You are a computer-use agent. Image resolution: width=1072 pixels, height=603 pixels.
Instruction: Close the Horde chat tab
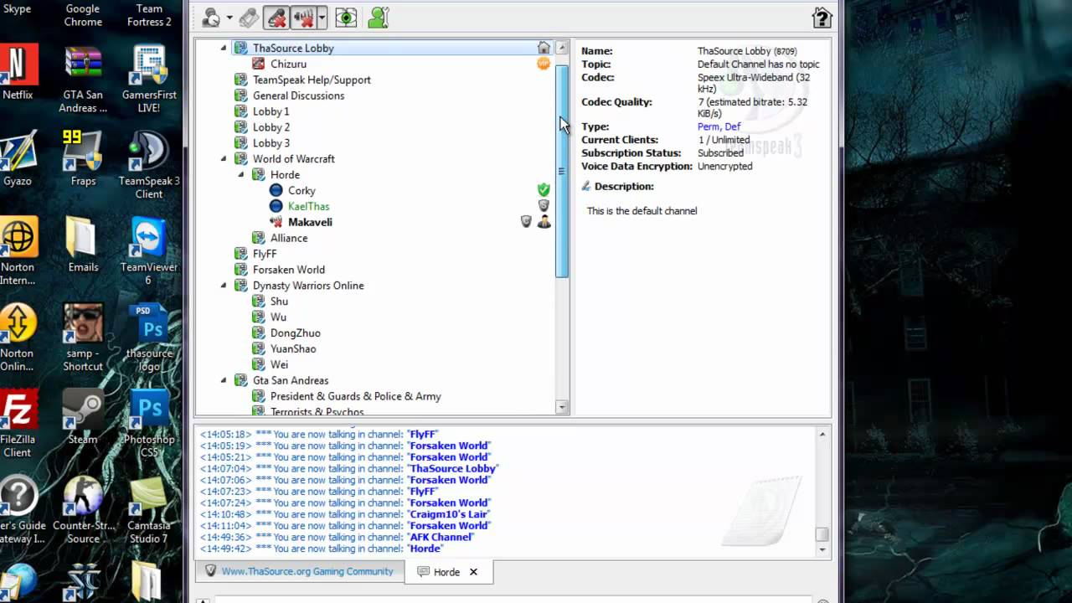click(473, 572)
